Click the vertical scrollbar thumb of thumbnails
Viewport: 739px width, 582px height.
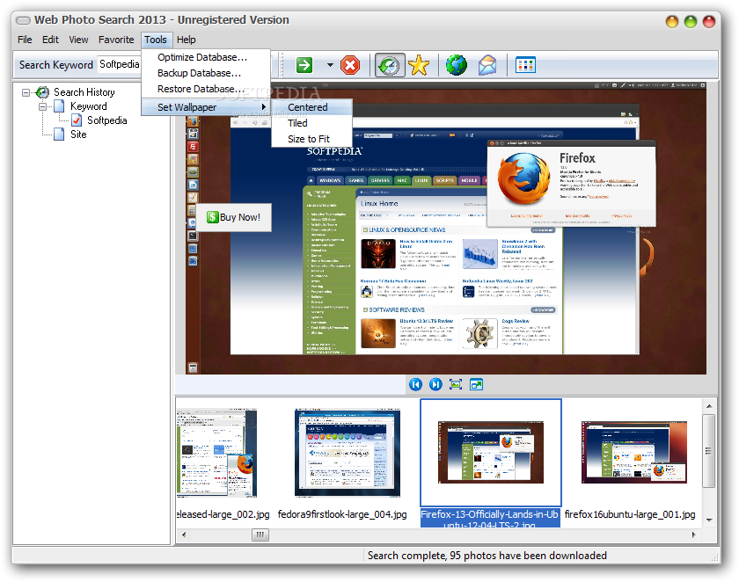tap(708, 451)
